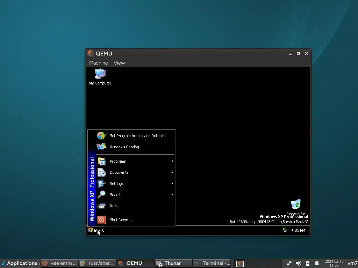Click the XP system tray network icon

(285, 230)
